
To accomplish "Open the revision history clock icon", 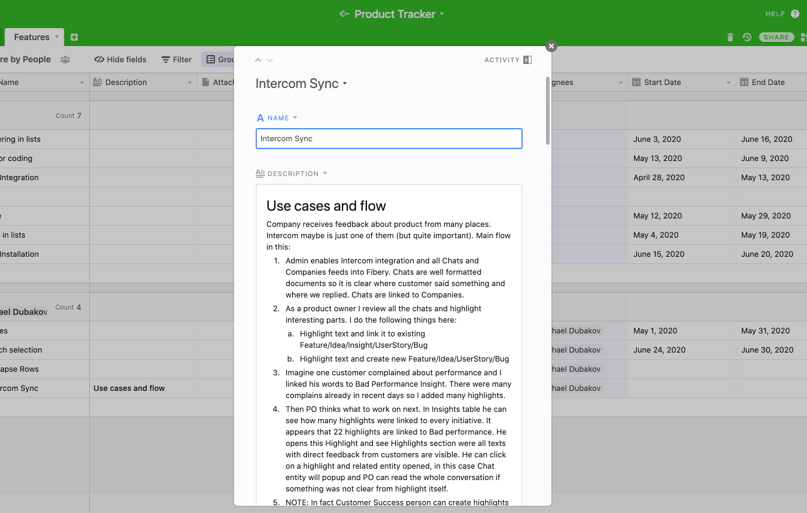I will [x=747, y=37].
